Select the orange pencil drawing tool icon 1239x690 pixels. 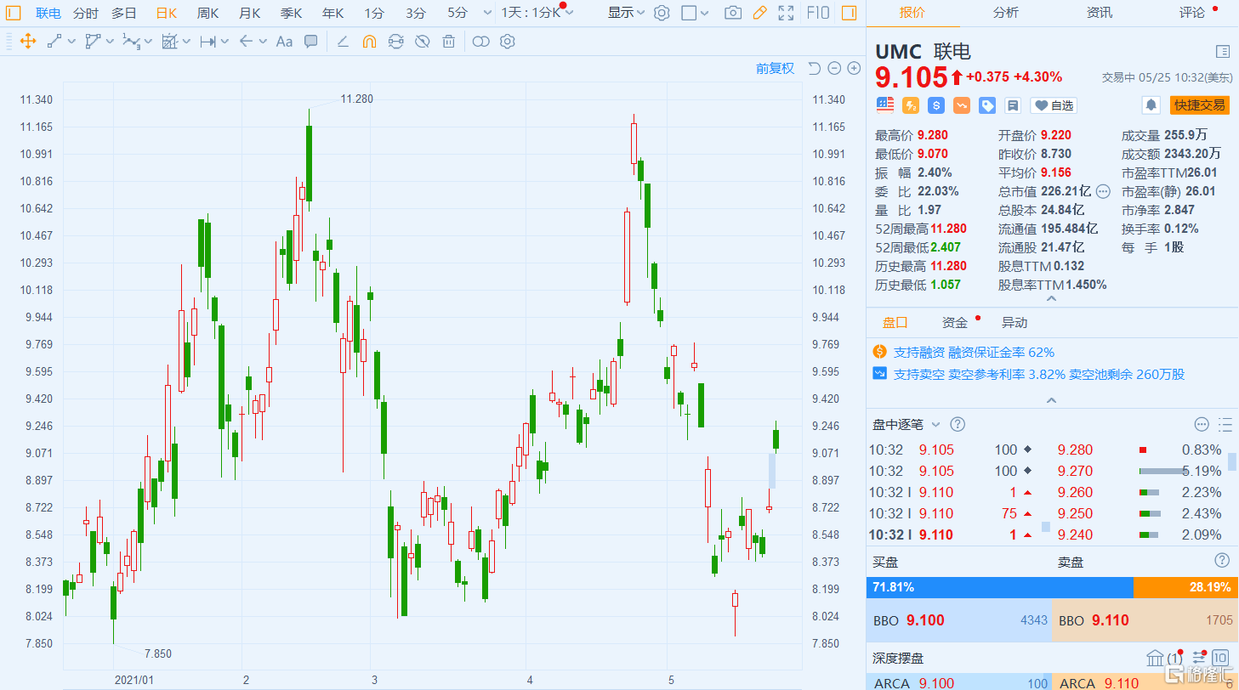pyautogui.click(x=759, y=13)
